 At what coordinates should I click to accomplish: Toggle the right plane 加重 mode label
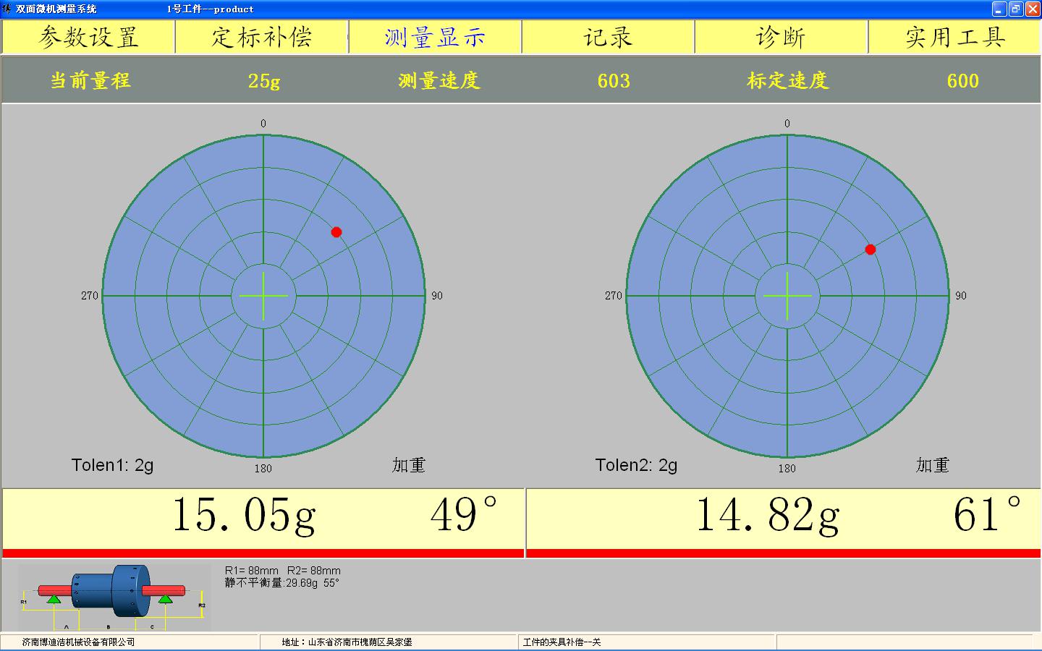(x=933, y=465)
